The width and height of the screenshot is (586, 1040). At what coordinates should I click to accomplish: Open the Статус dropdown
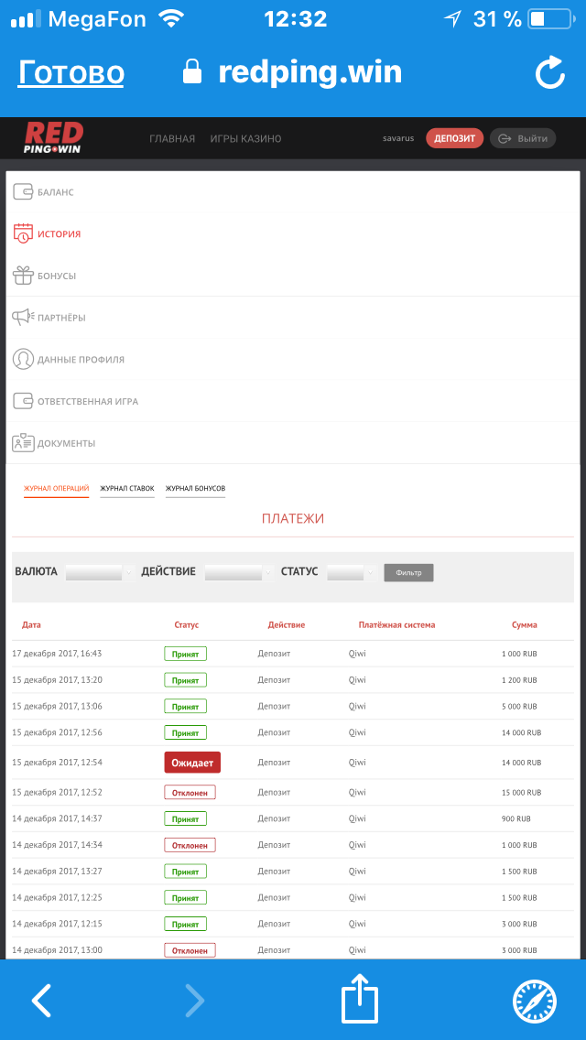tap(353, 572)
